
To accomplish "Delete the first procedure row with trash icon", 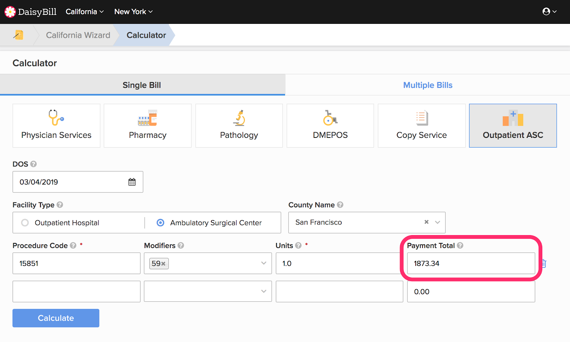I will coord(544,264).
